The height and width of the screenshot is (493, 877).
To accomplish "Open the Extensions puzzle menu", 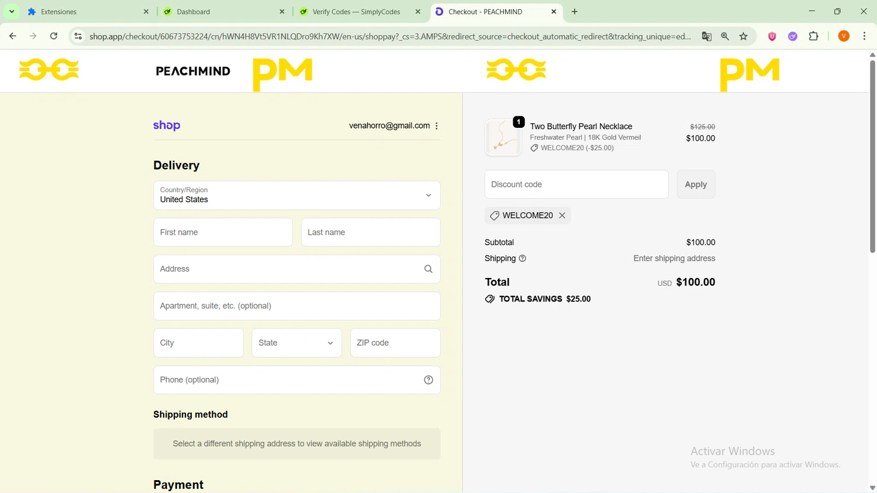I will click(814, 36).
